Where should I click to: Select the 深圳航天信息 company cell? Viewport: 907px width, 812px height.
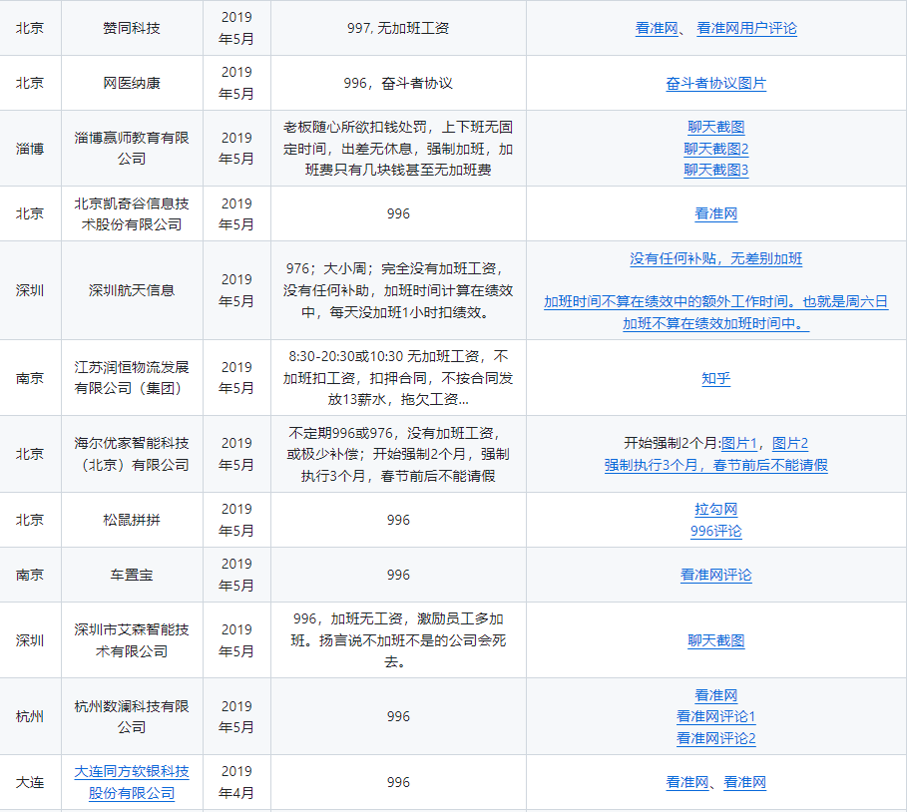(x=132, y=290)
